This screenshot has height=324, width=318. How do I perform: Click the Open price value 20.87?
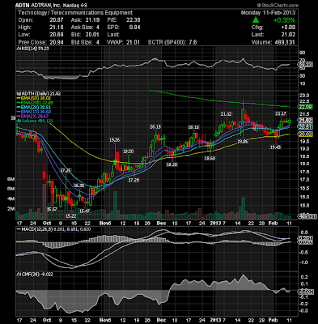tap(57, 20)
